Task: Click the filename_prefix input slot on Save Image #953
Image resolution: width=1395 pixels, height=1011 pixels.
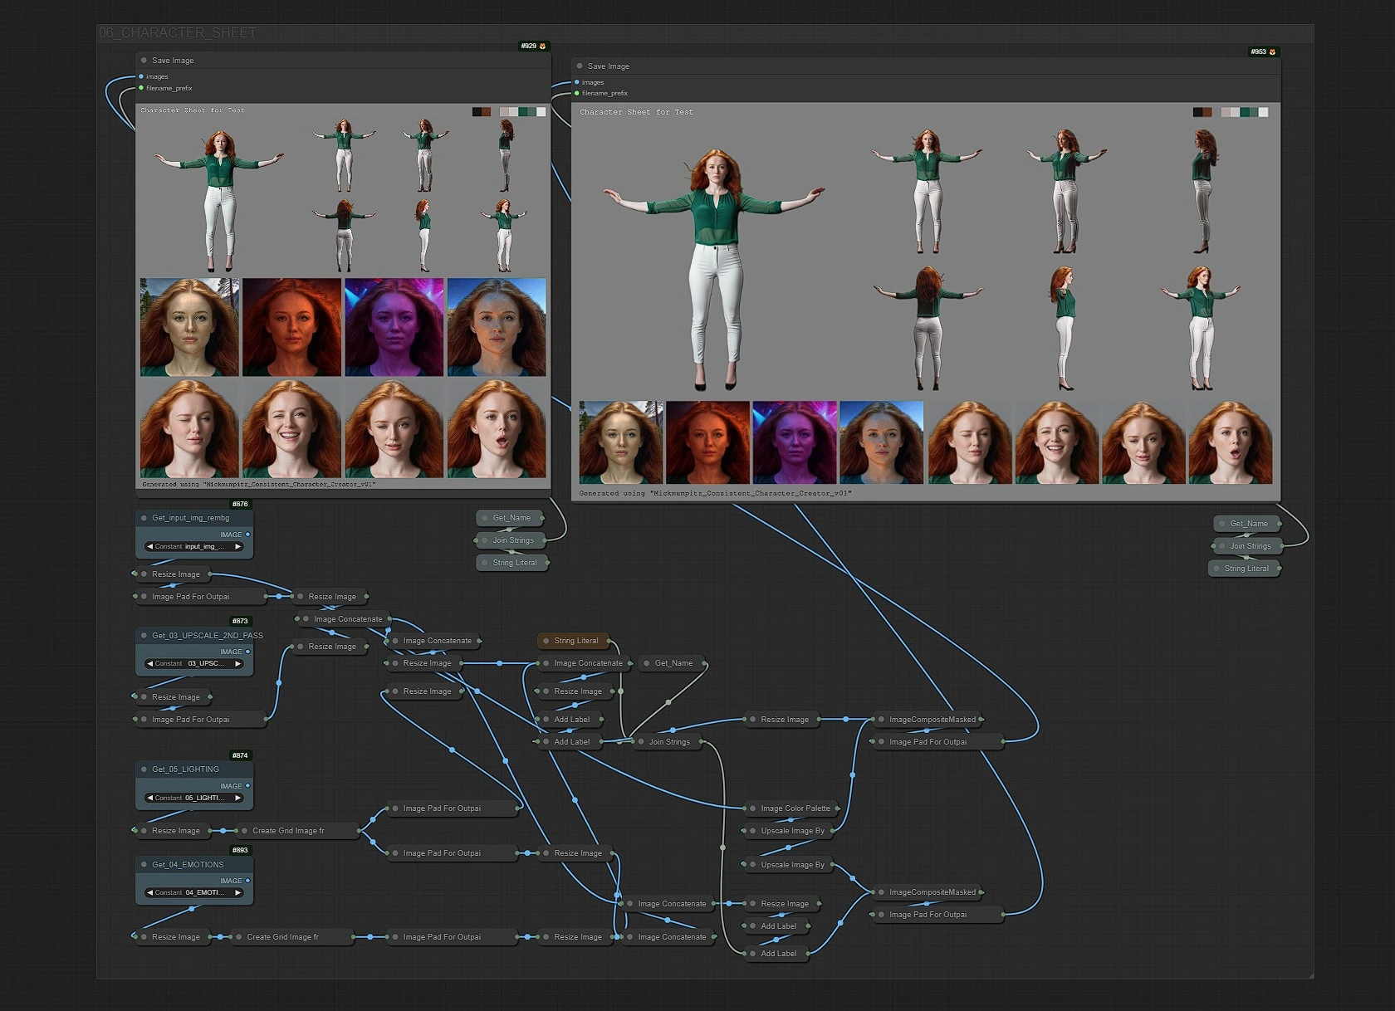Action: click(577, 93)
